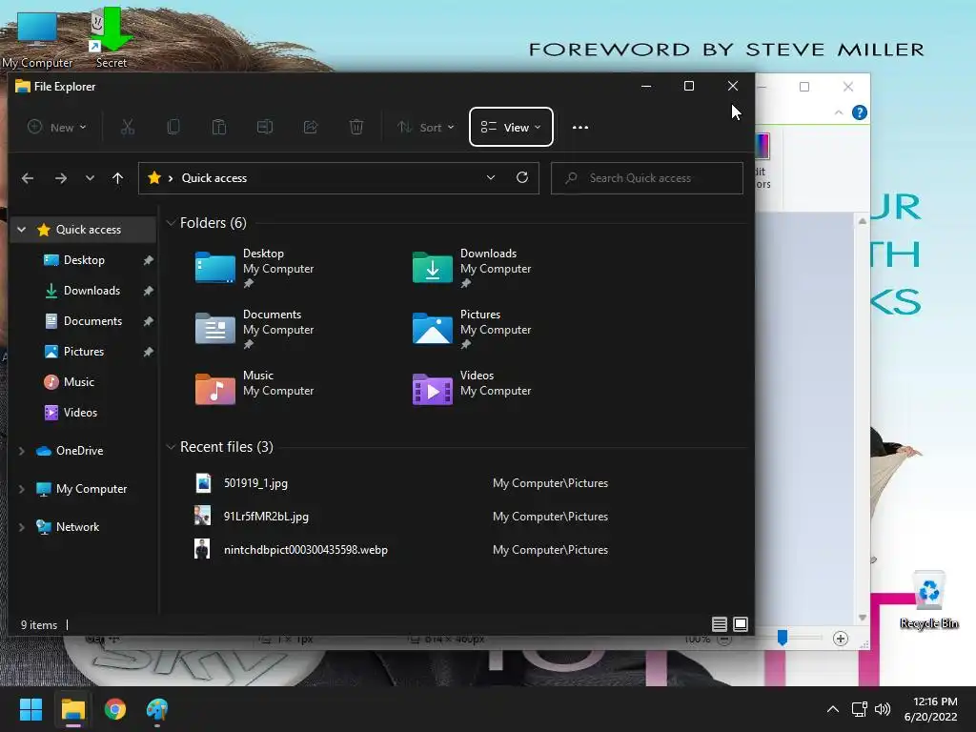
Task: Collapse the Folders (6) group
Action: pyautogui.click(x=171, y=223)
